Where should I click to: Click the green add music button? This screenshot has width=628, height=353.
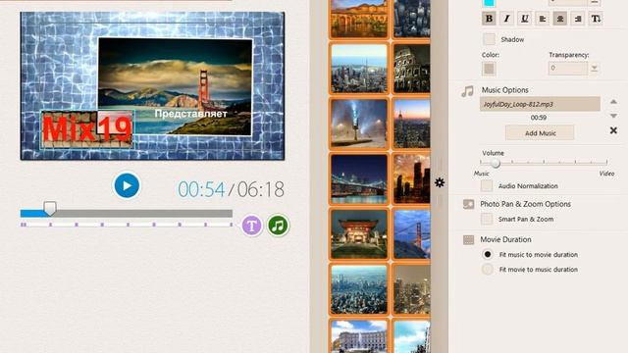(278, 226)
